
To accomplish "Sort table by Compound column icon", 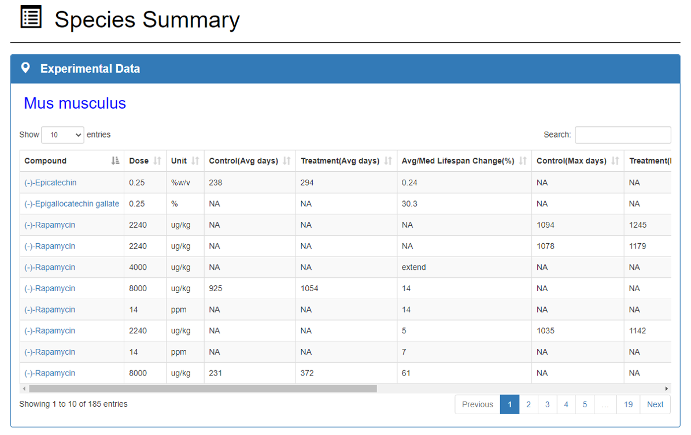I will (115, 161).
